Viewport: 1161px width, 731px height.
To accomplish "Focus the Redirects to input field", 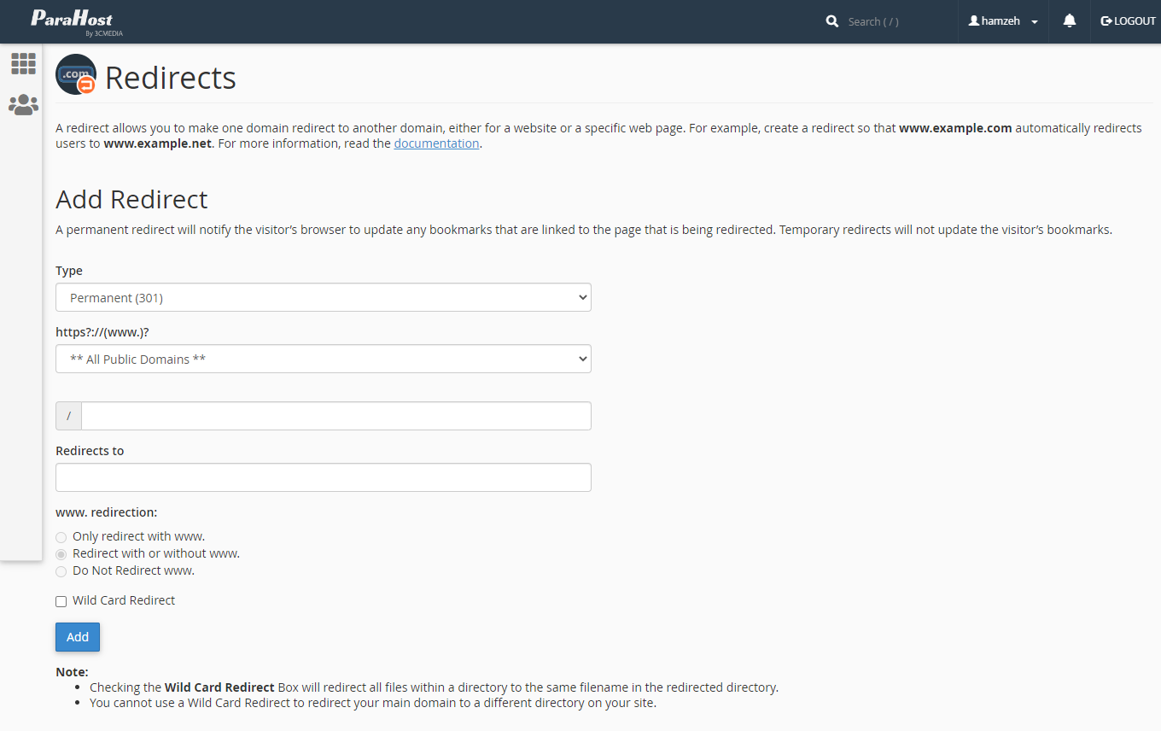I will click(323, 477).
